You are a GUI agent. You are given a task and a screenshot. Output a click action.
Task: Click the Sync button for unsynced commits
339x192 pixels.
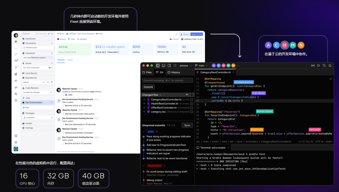pos(187,125)
